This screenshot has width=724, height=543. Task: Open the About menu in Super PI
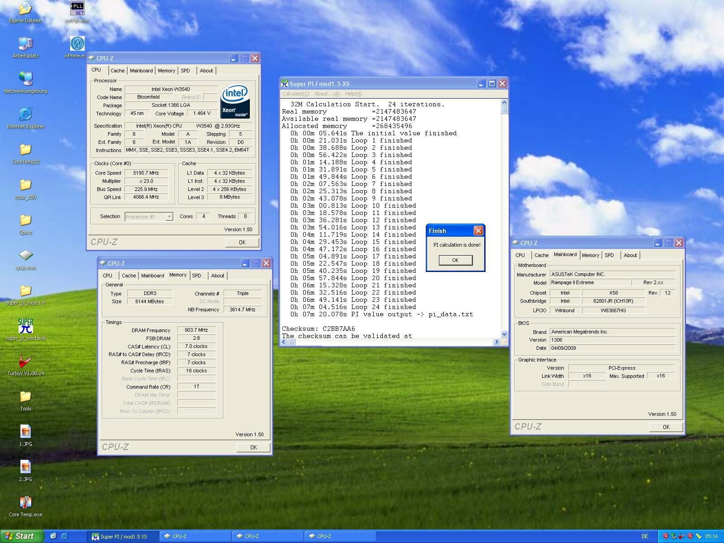(x=327, y=94)
